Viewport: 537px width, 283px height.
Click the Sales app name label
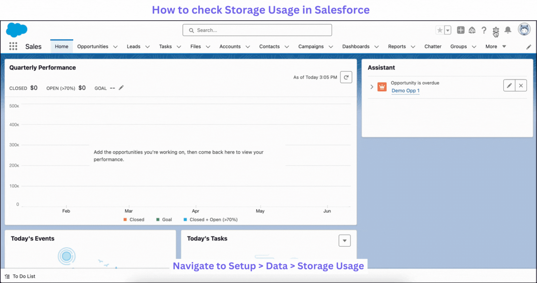33,47
